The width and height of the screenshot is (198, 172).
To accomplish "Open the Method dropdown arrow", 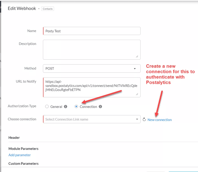I will [135, 69].
